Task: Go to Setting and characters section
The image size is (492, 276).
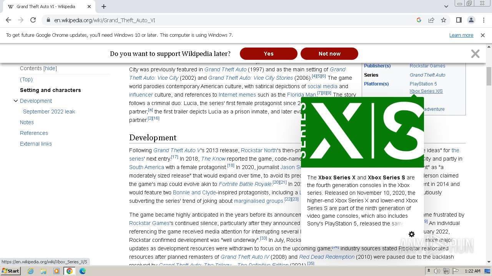Action: (50, 90)
